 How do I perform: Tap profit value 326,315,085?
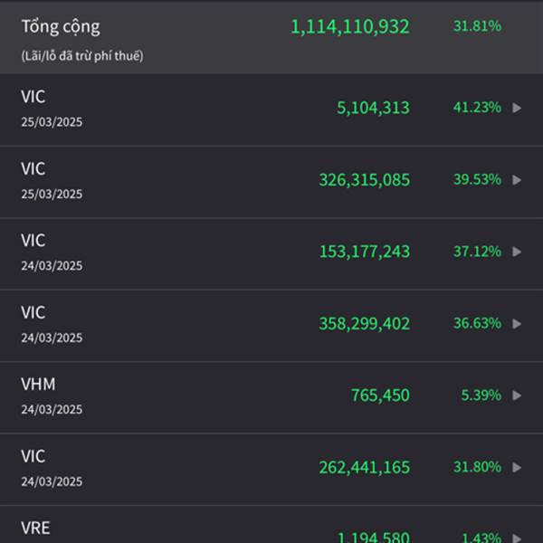[x=365, y=180]
